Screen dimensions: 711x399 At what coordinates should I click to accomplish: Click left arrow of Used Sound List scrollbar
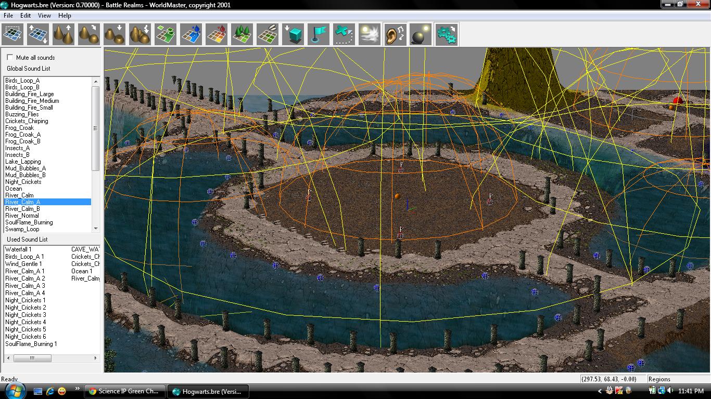pyautogui.click(x=8, y=358)
